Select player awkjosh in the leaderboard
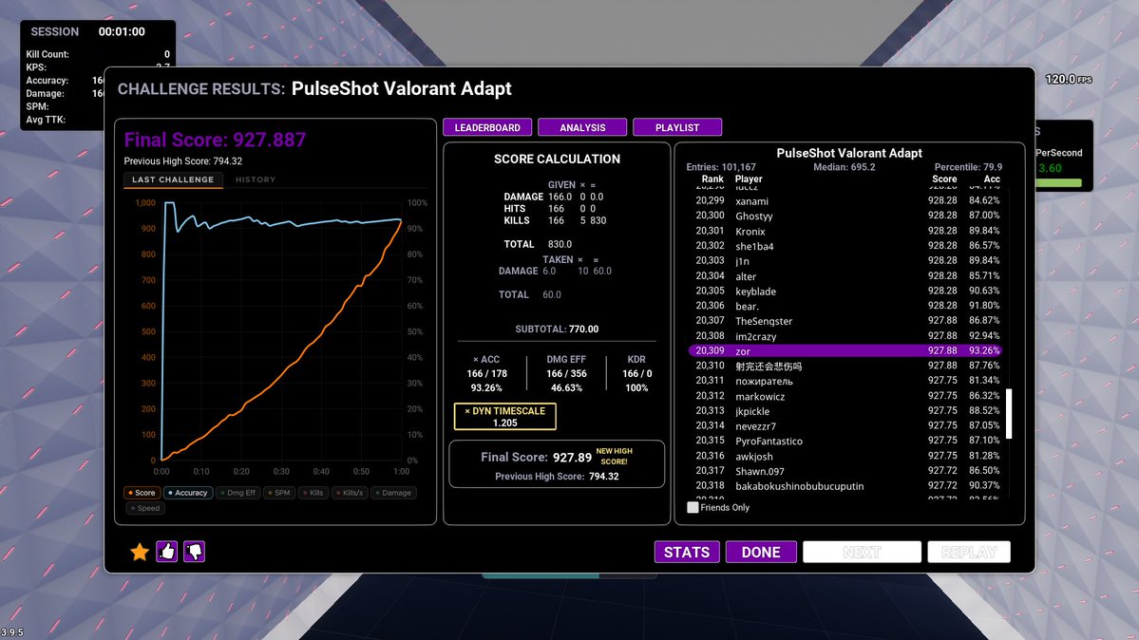1139x640 pixels. (x=845, y=456)
